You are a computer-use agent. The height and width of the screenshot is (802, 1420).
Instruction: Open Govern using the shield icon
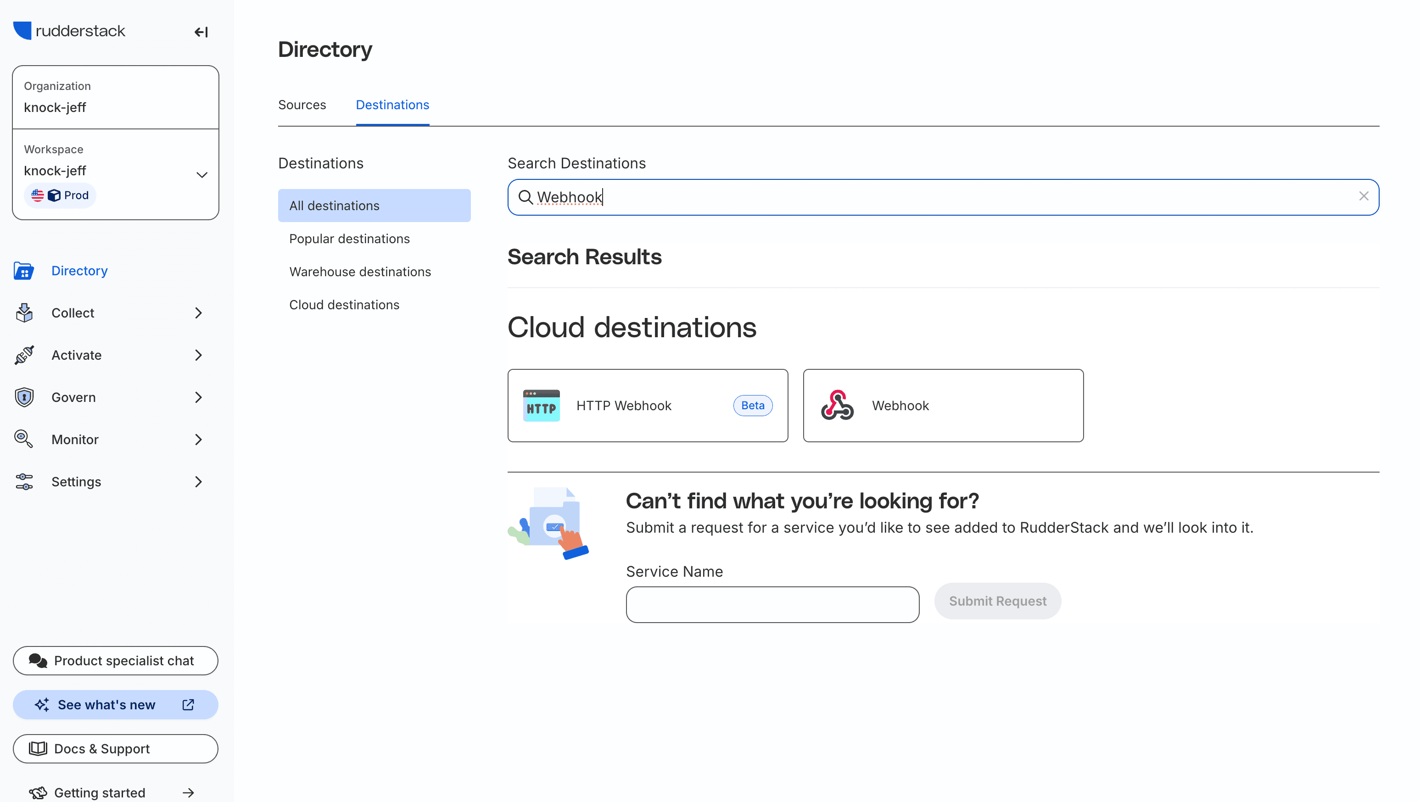pos(23,397)
